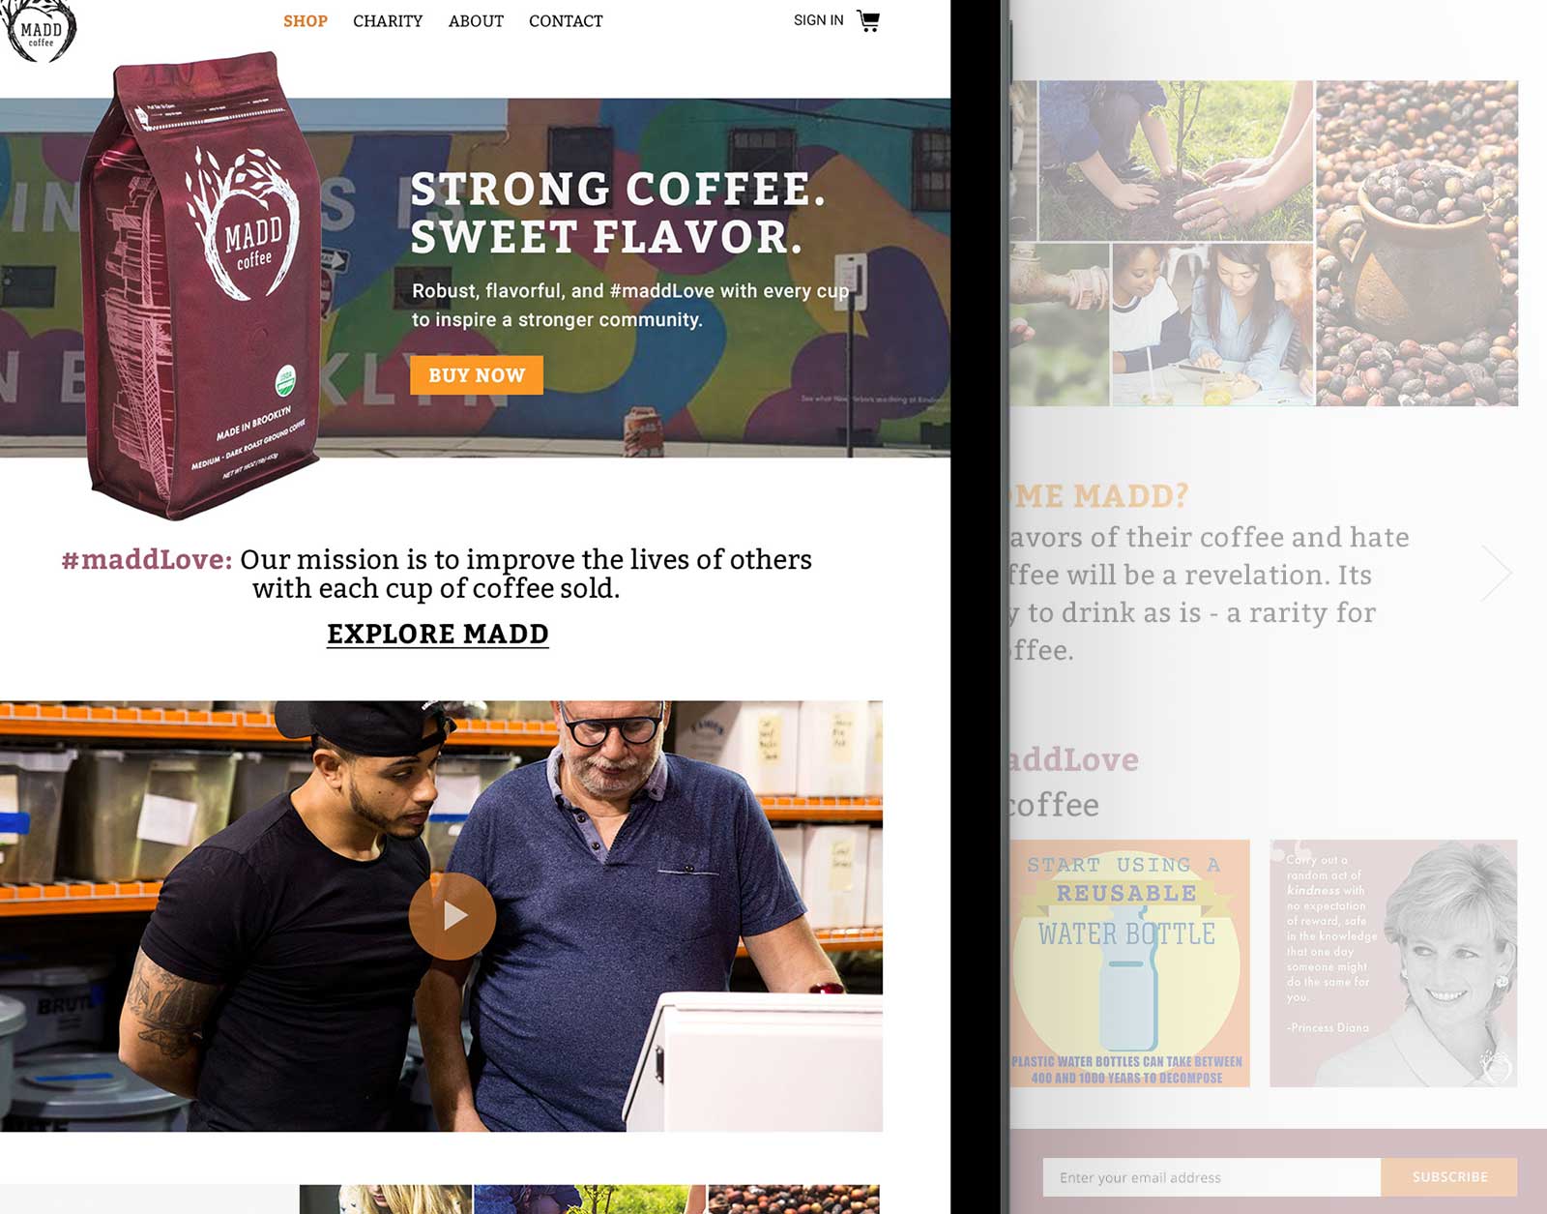
Task: Play the roastery video
Action: pos(452,916)
